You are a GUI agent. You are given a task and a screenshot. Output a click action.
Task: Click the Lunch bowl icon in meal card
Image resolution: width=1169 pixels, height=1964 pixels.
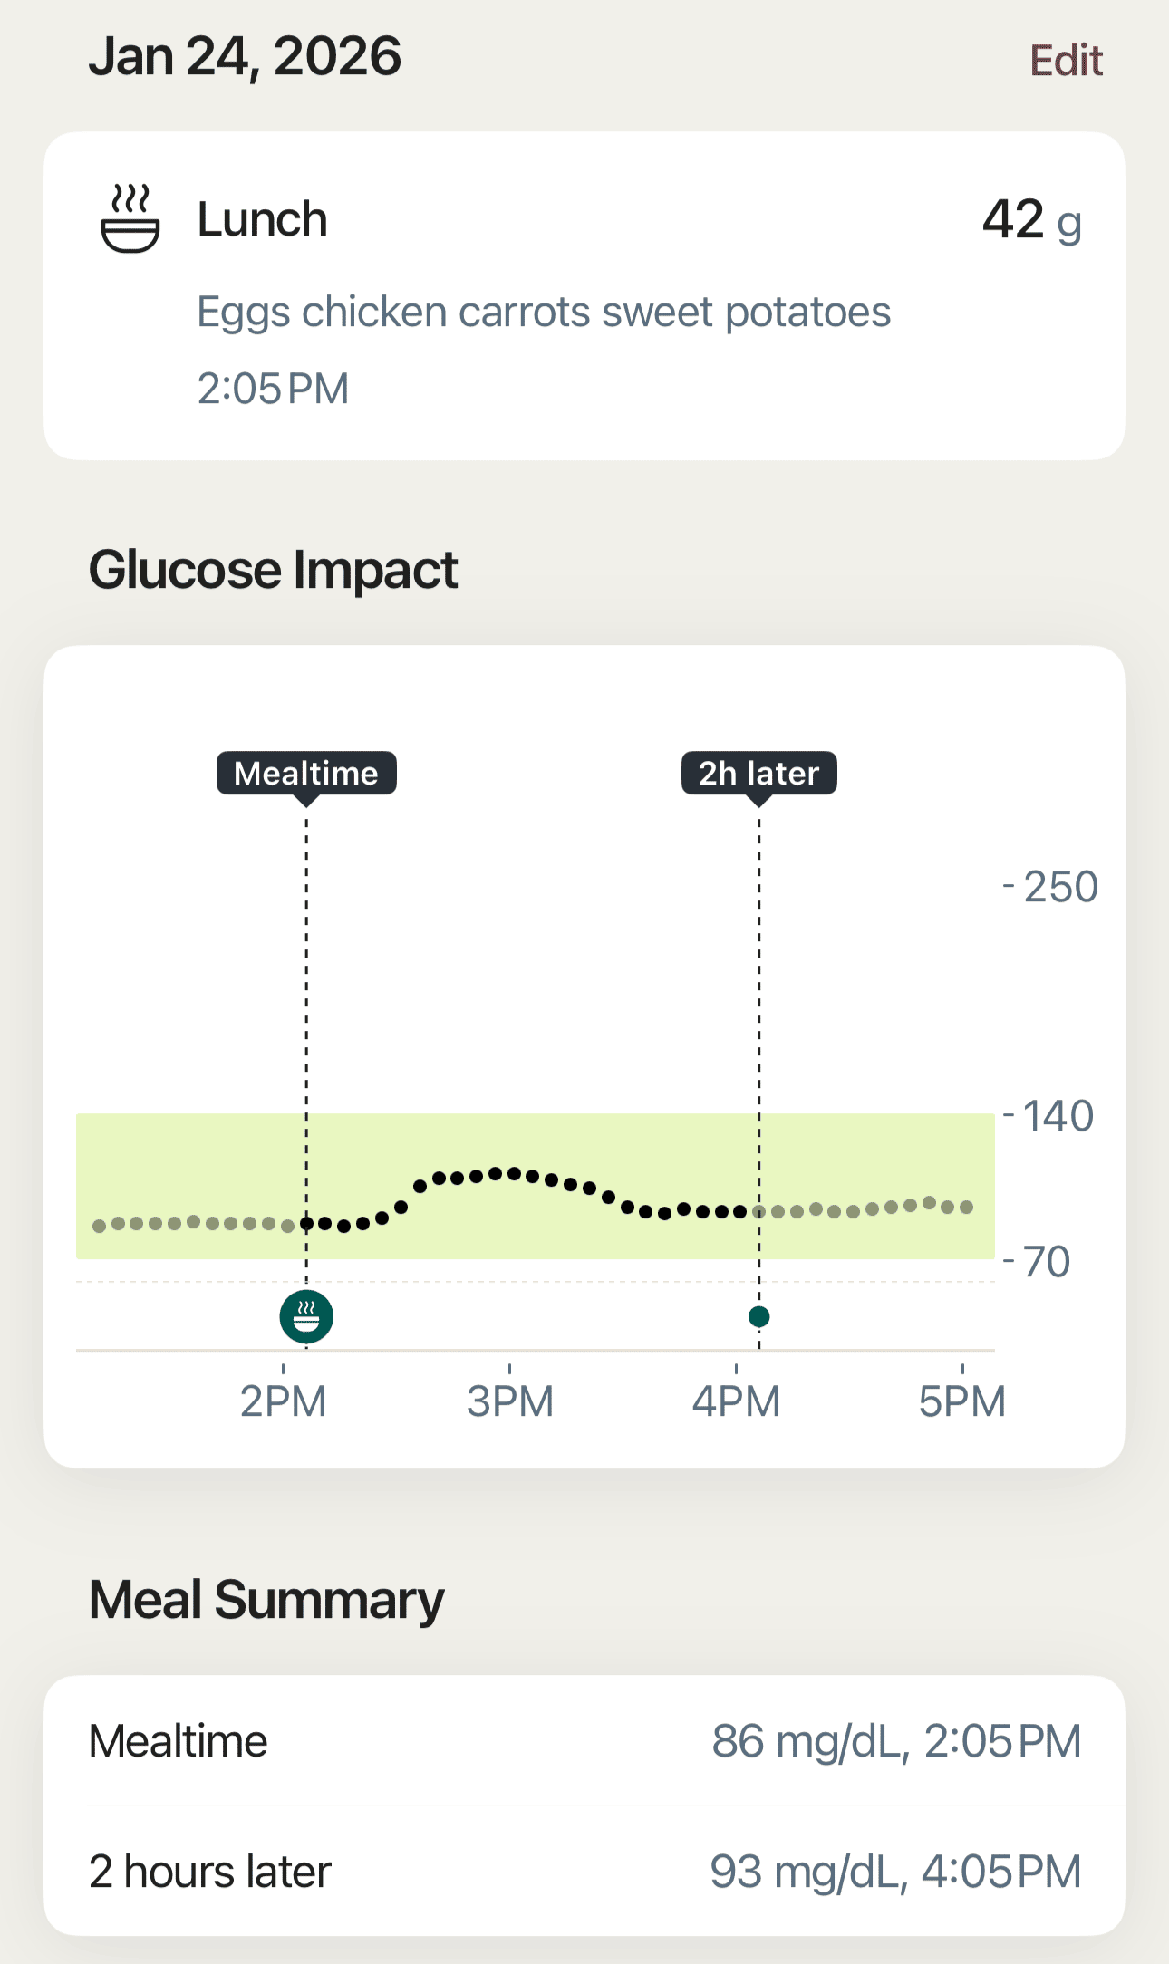tap(130, 219)
